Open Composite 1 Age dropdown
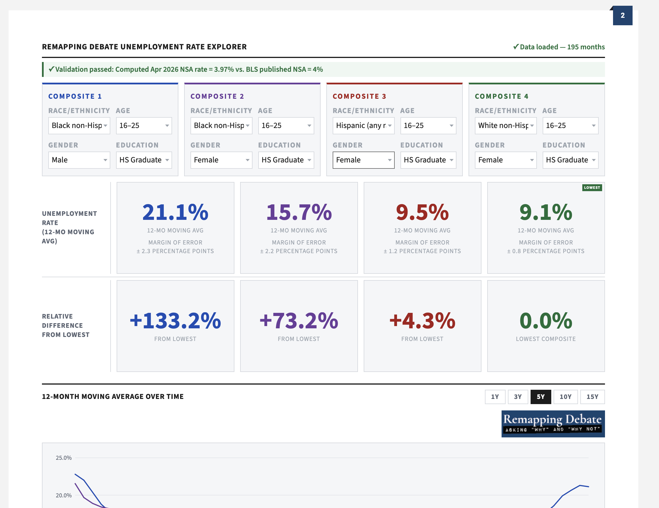 pos(144,125)
